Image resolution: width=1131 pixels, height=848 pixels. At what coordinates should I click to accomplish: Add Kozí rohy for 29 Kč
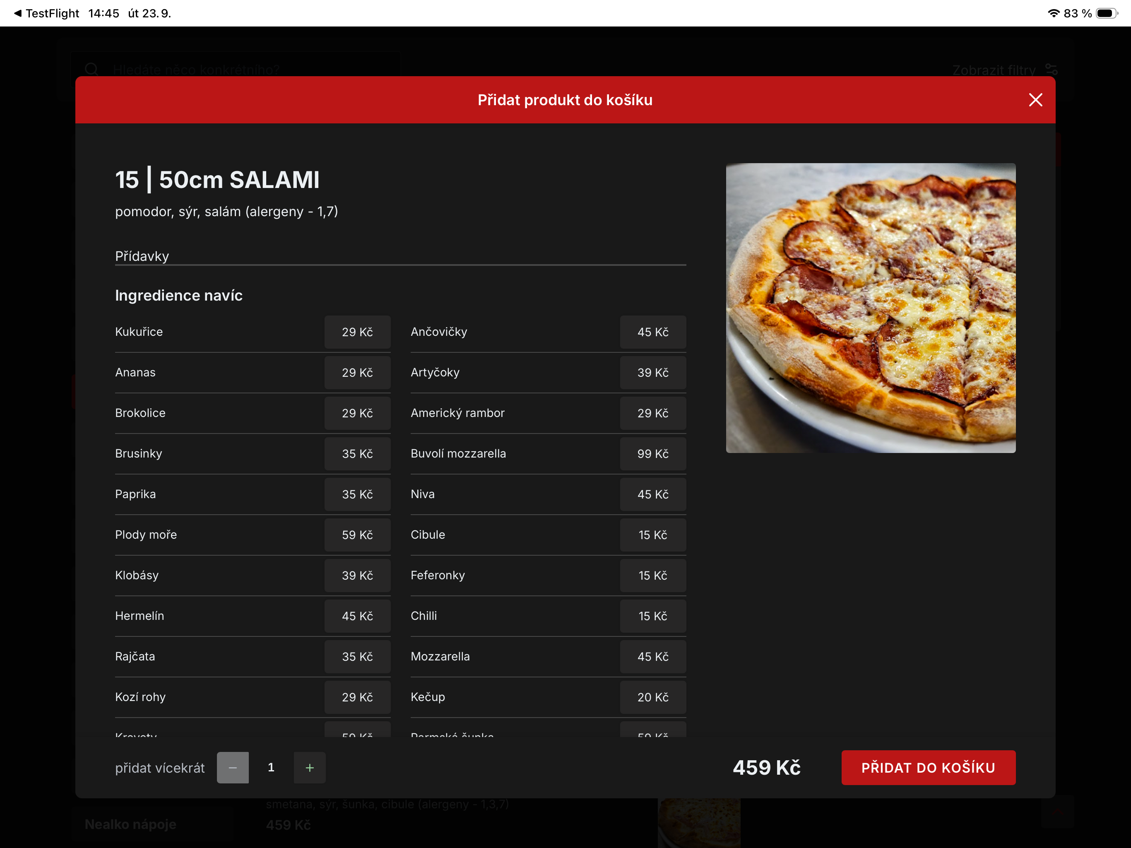click(357, 697)
